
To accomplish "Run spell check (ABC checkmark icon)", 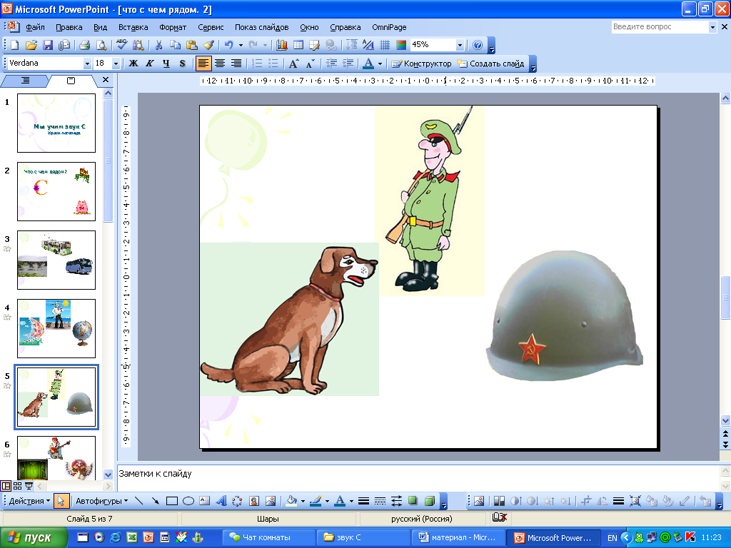I will click(121, 45).
